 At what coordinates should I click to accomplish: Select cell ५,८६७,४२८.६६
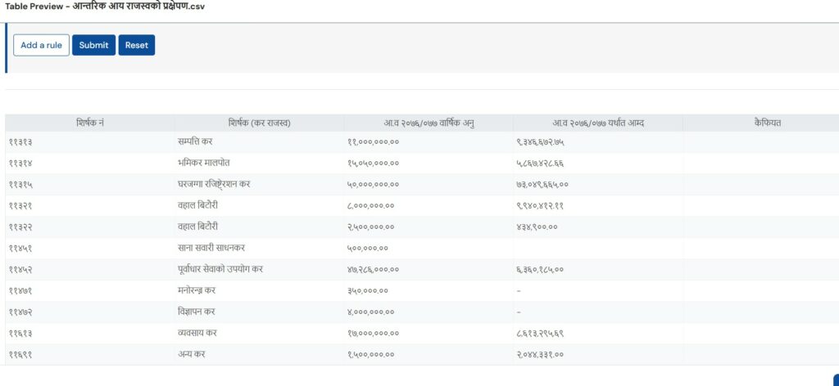[597, 164]
